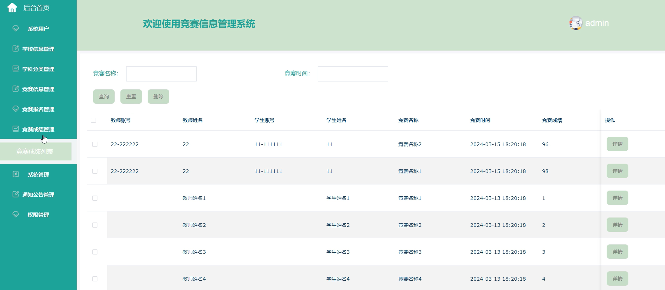Image resolution: width=665 pixels, height=290 pixels.
Task: Click the 学生姓名4 cell
Action: [x=338, y=279]
